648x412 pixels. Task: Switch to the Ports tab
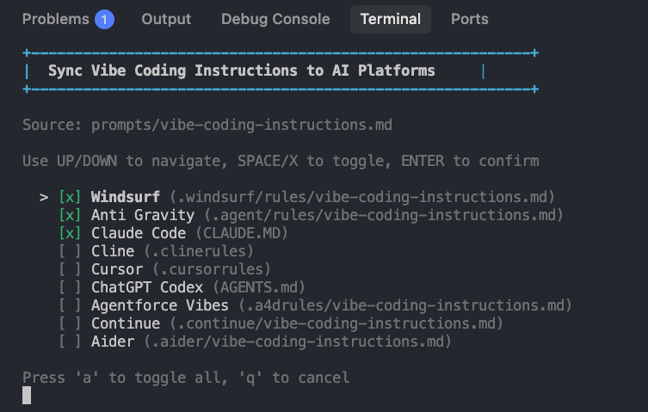(470, 20)
